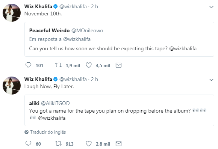The width and height of the screenshot is (218, 149).
Task: Send November 10th tweet via direct message
Action: click(x=119, y=65)
